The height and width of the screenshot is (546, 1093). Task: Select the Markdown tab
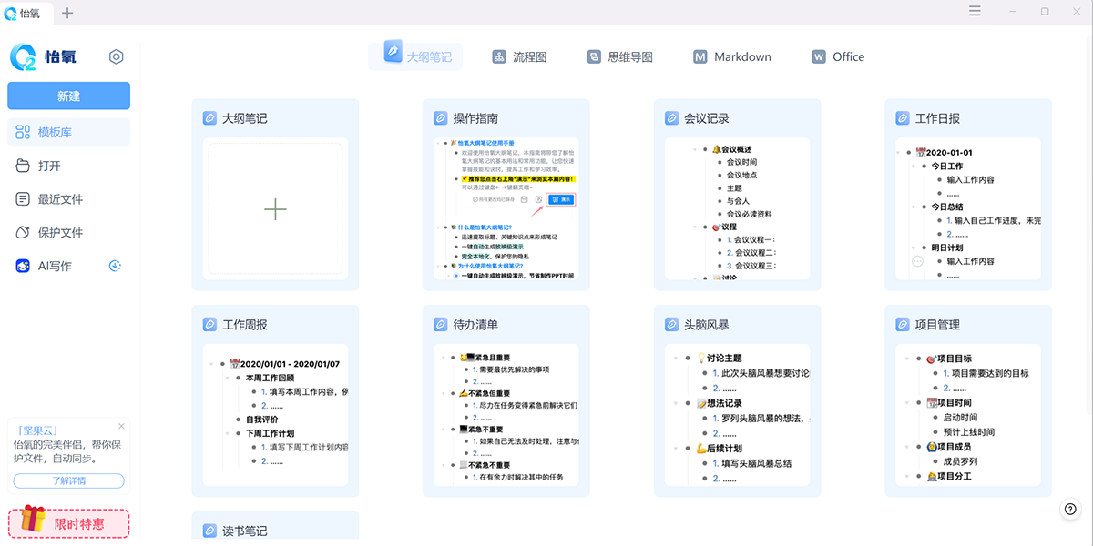732,56
